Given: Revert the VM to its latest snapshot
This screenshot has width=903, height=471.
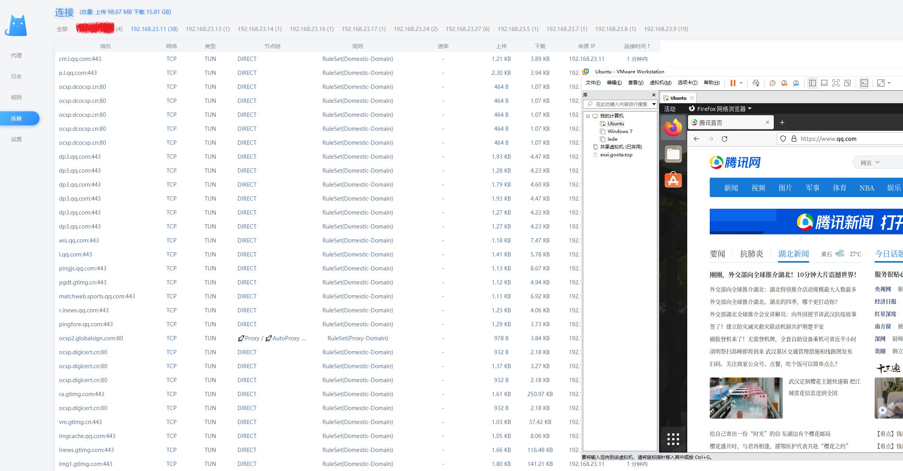Looking at the screenshot, I should coord(785,83).
